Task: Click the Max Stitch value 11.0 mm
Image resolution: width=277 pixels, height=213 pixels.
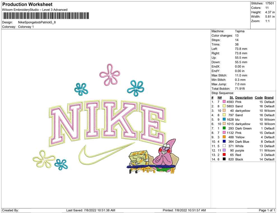Action: coord(241,75)
